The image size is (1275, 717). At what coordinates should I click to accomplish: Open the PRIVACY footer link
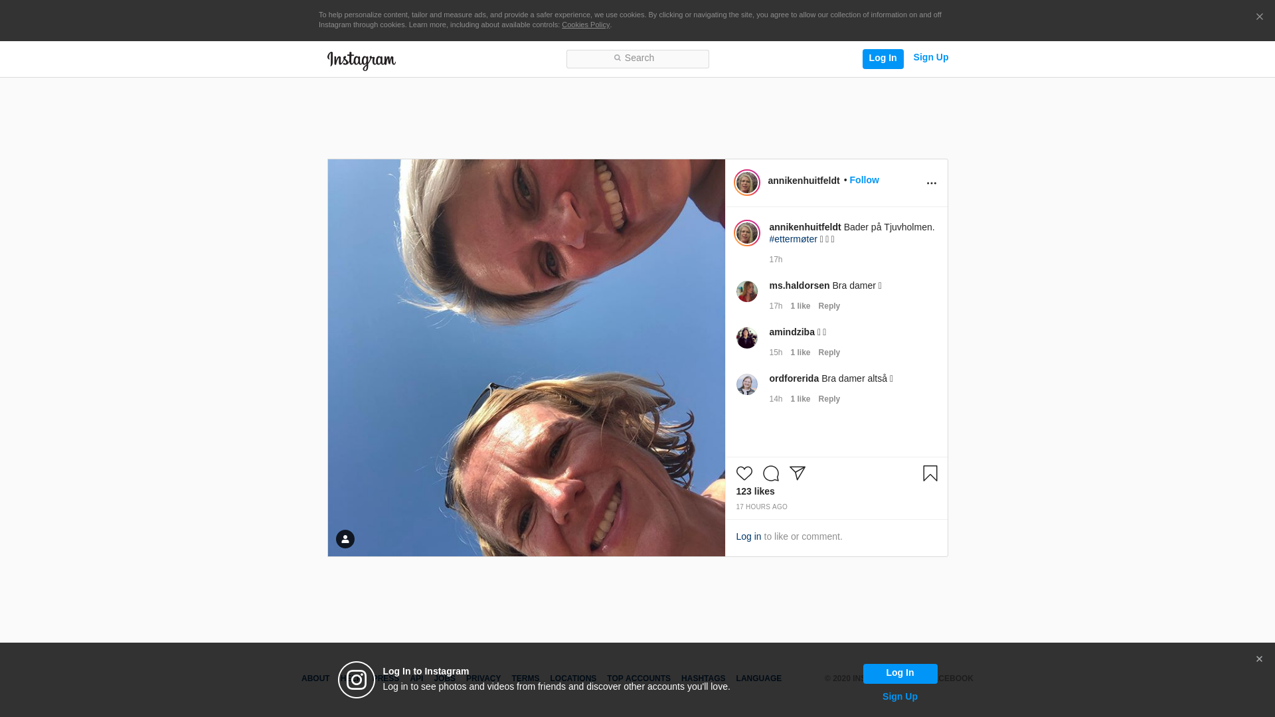tap(483, 678)
